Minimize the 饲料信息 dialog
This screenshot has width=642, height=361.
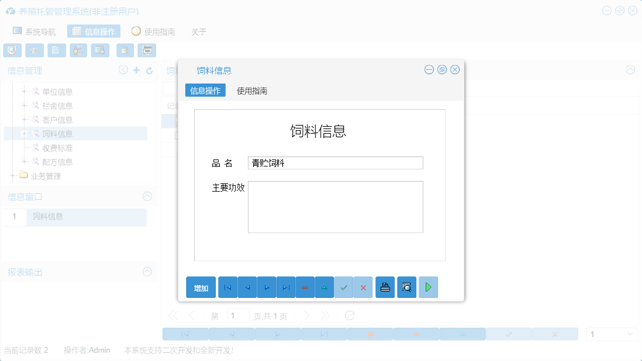[x=429, y=70]
